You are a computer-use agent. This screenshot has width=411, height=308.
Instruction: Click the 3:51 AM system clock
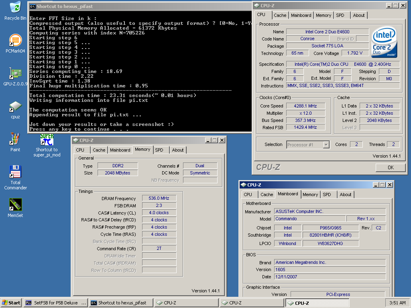pos(397,303)
